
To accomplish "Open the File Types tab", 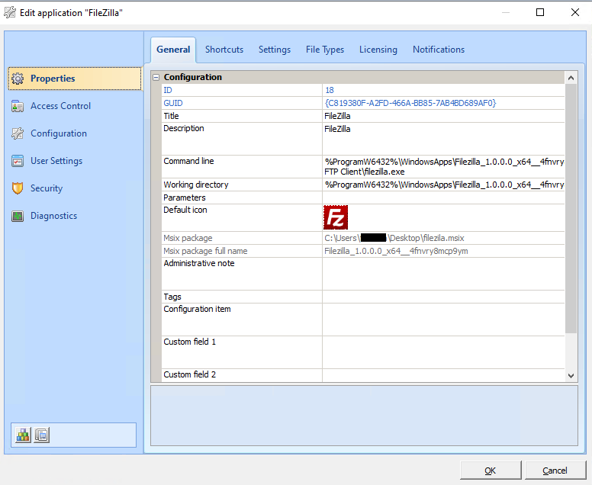I will point(325,50).
